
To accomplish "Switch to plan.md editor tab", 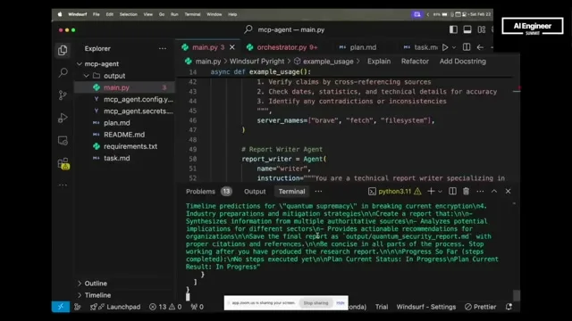I will point(357,47).
